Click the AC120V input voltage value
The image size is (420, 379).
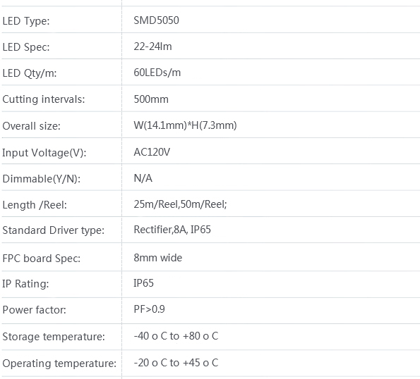[152, 152]
